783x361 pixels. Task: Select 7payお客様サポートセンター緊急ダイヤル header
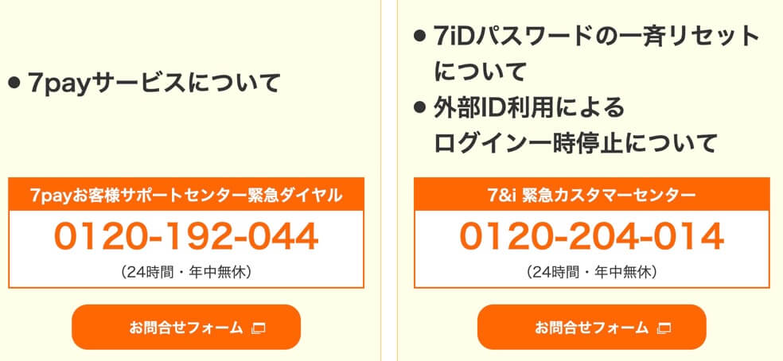(x=185, y=194)
